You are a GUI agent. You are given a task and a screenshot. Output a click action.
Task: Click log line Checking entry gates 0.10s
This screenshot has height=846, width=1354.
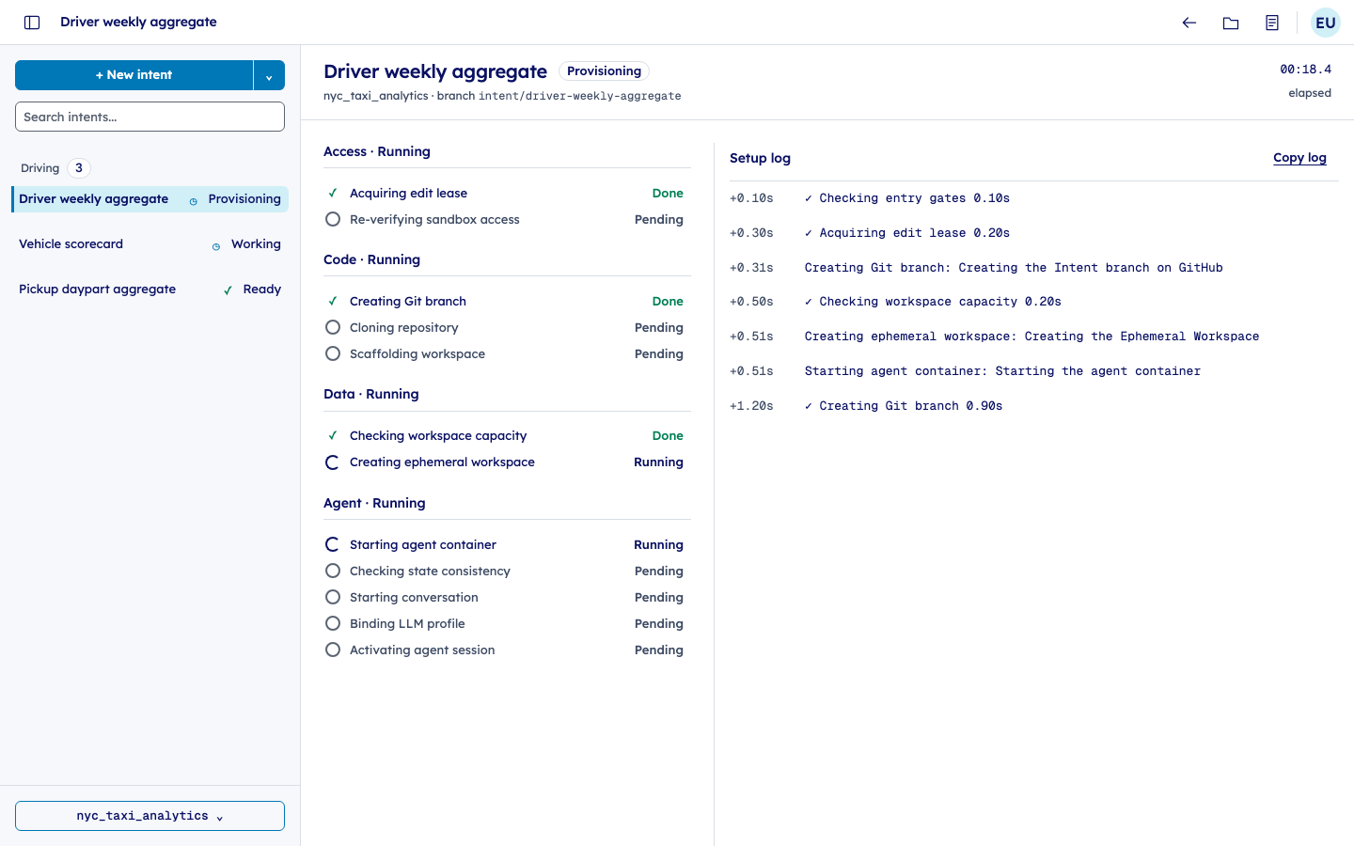coord(907,198)
